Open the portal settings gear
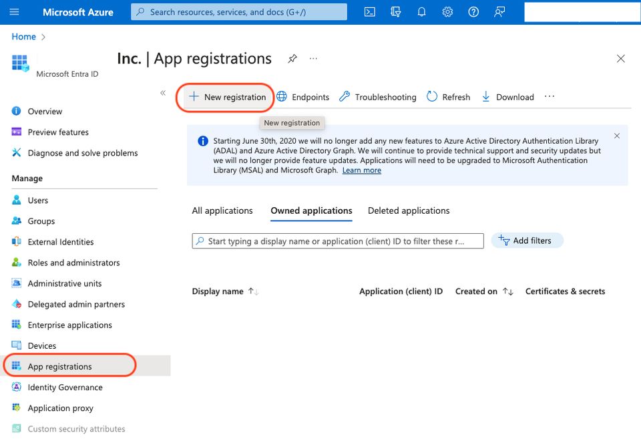This screenshot has height=441, width=641. [447, 12]
